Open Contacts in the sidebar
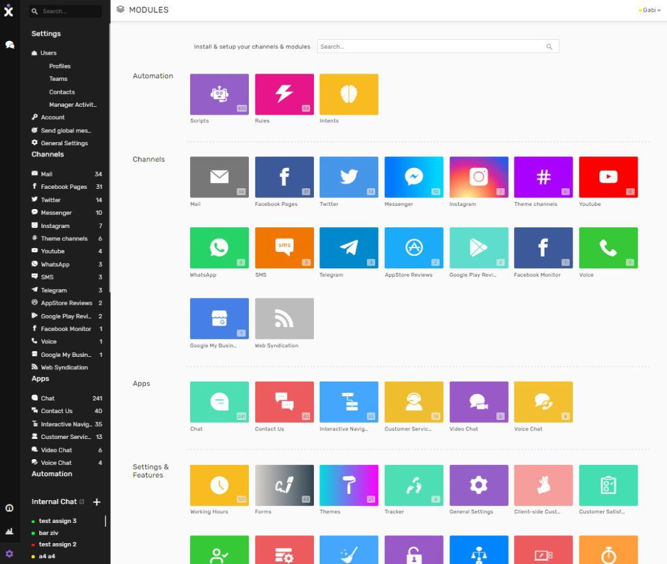The width and height of the screenshot is (667, 564). coord(62,92)
